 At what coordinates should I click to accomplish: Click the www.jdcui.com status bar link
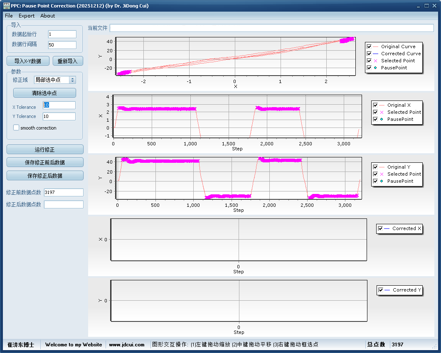point(127,345)
